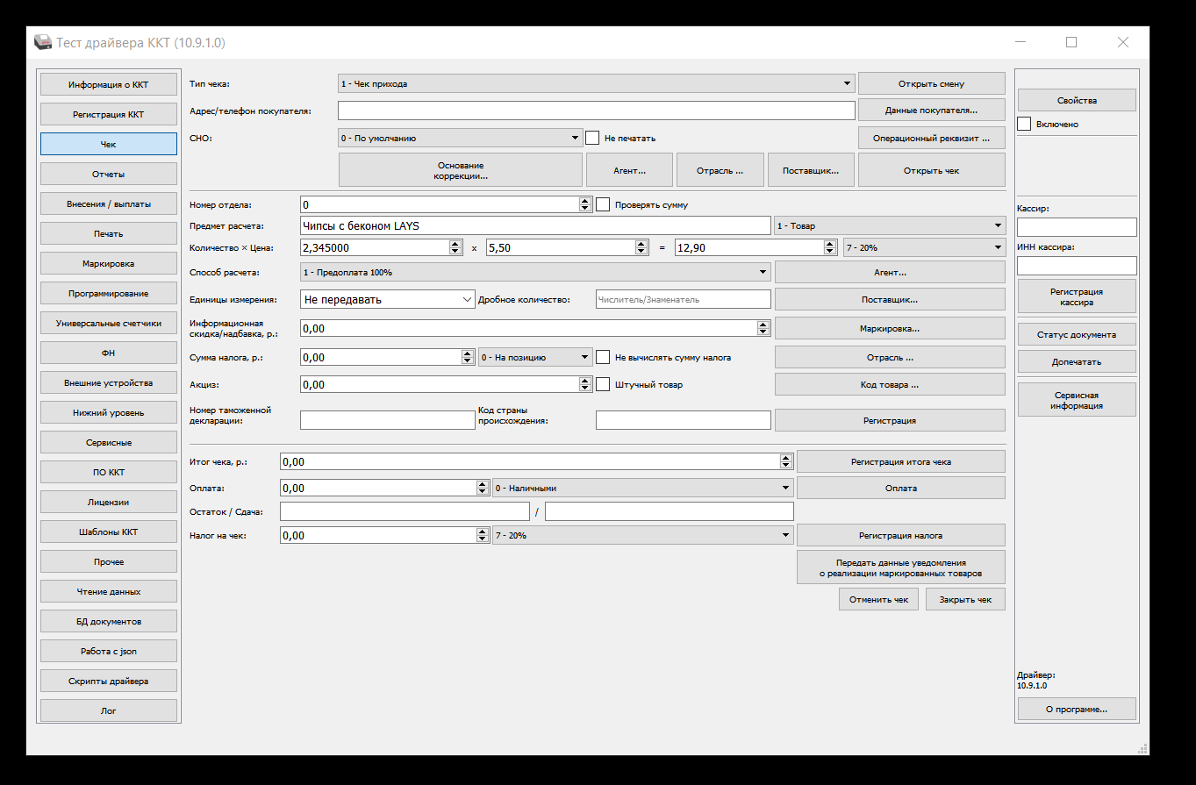
Task: Check the 'Штучный товар' box
Action: (x=603, y=384)
